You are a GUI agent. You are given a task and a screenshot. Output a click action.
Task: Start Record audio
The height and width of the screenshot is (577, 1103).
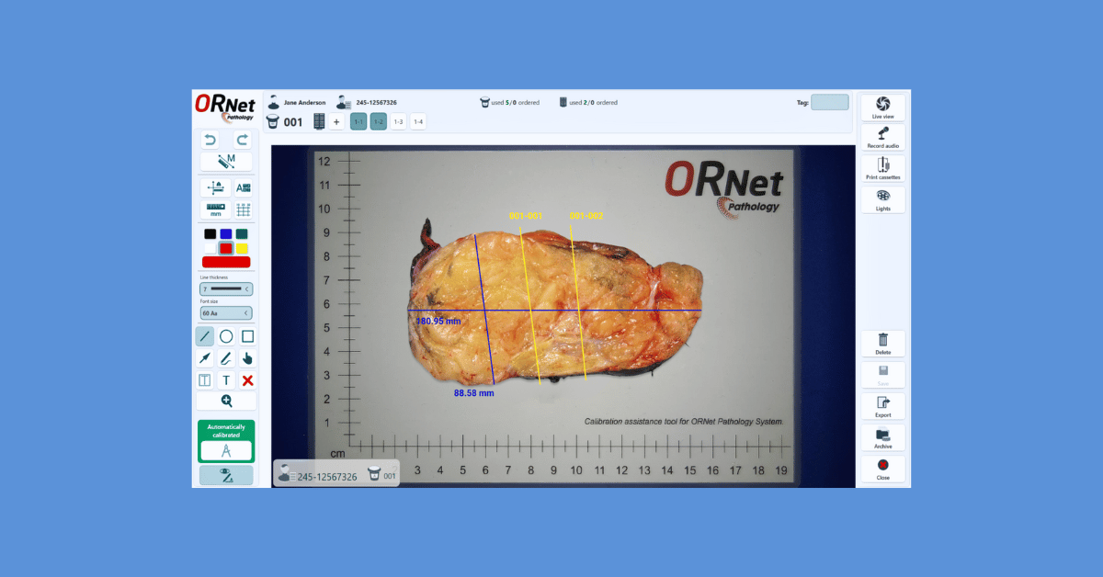[883, 137]
